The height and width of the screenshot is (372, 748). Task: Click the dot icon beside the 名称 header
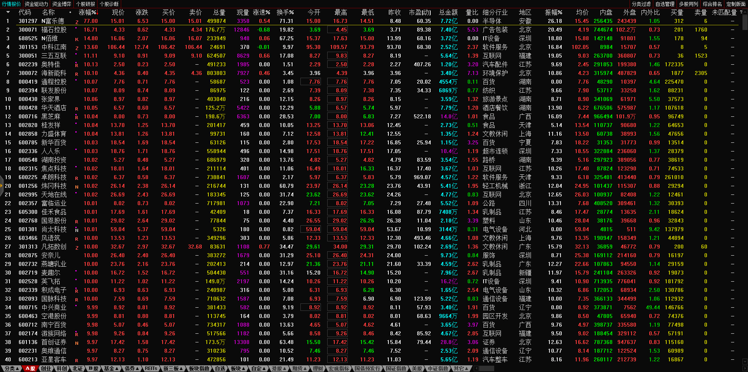(70, 12)
